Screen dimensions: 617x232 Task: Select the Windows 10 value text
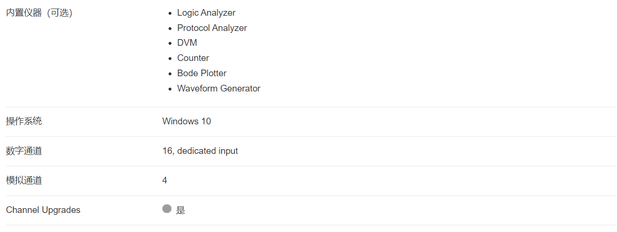187,121
